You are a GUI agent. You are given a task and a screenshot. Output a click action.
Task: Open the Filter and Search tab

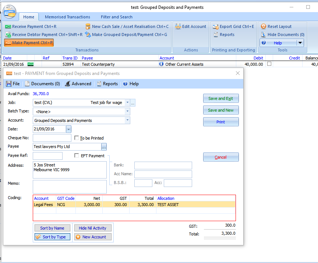click(x=116, y=17)
